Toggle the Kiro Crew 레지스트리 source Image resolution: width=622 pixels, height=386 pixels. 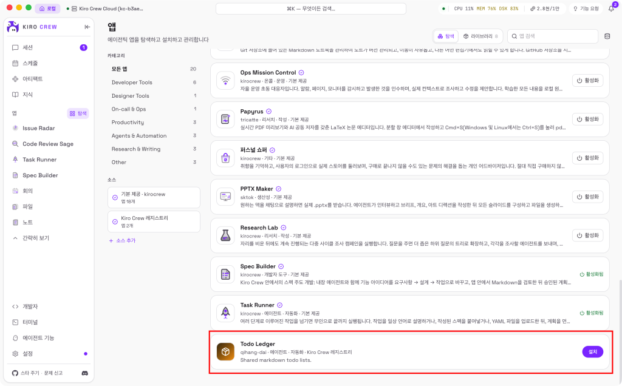click(154, 222)
